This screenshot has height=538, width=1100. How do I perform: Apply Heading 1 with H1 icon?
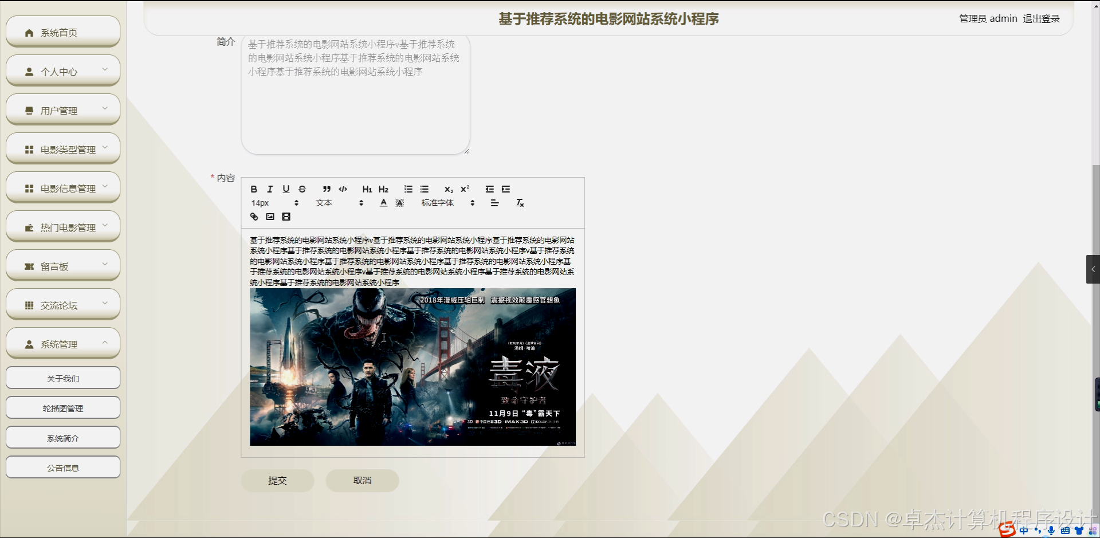pyautogui.click(x=367, y=189)
